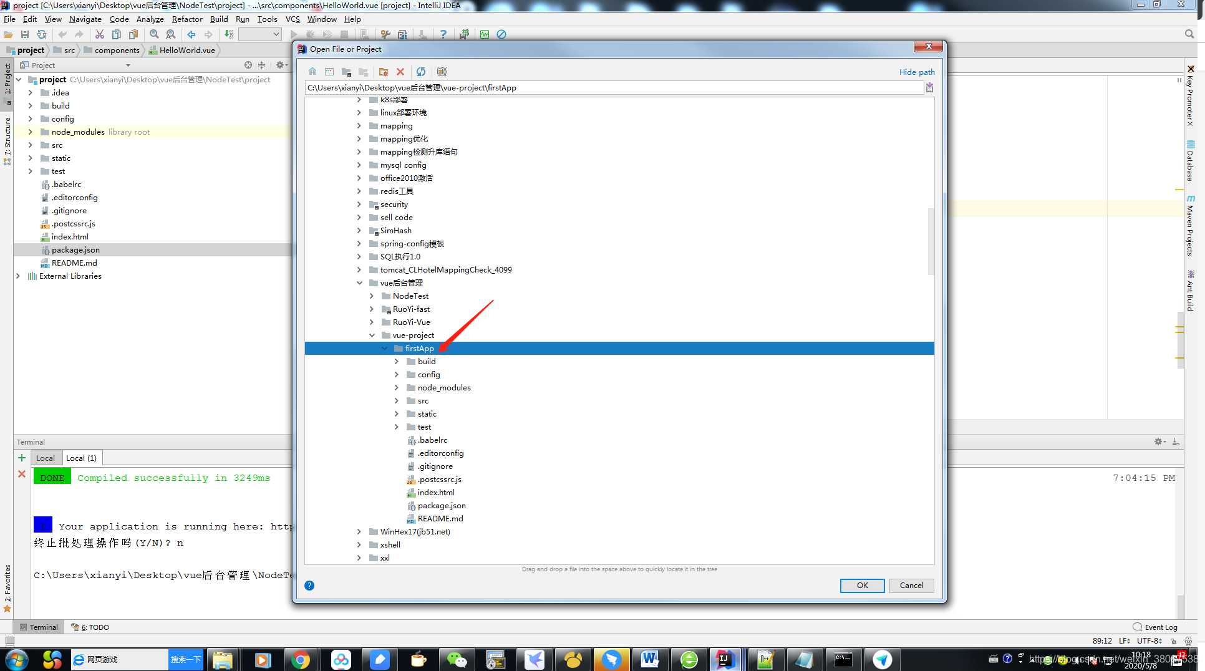Click scroll from source icon in Project panel
1205x671 pixels.
(248, 65)
